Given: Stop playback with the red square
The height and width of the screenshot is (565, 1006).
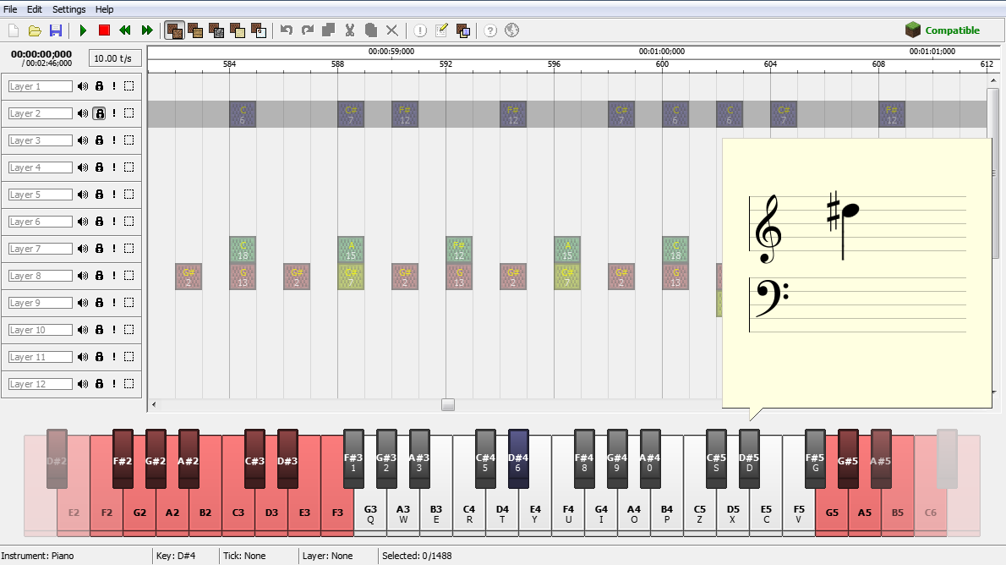Looking at the screenshot, I should point(104,30).
